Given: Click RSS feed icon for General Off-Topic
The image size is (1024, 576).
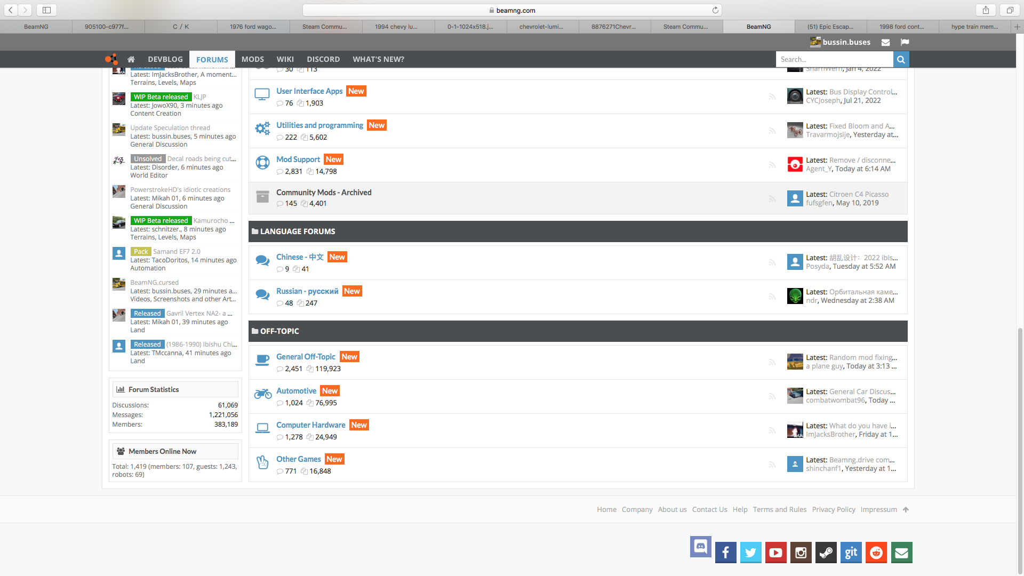Looking at the screenshot, I should (772, 362).
